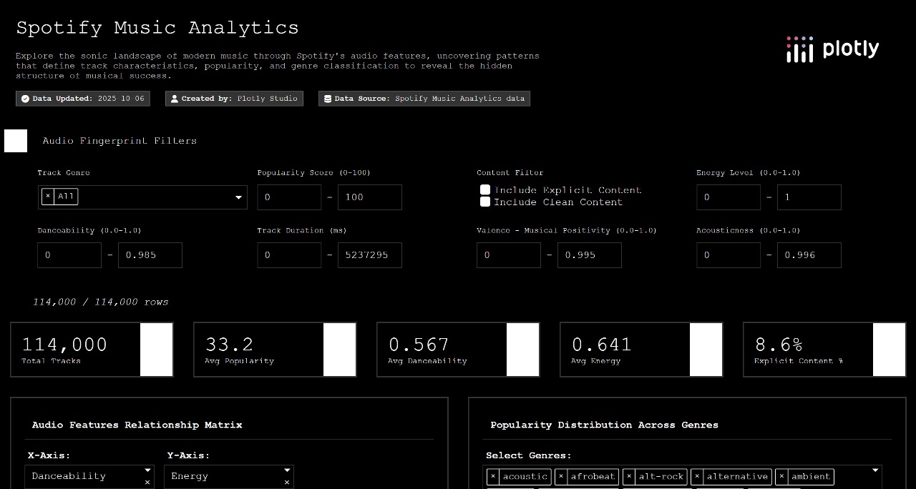
Task: Click the Energy Level maximum field
Action: (x=809, y=197)
